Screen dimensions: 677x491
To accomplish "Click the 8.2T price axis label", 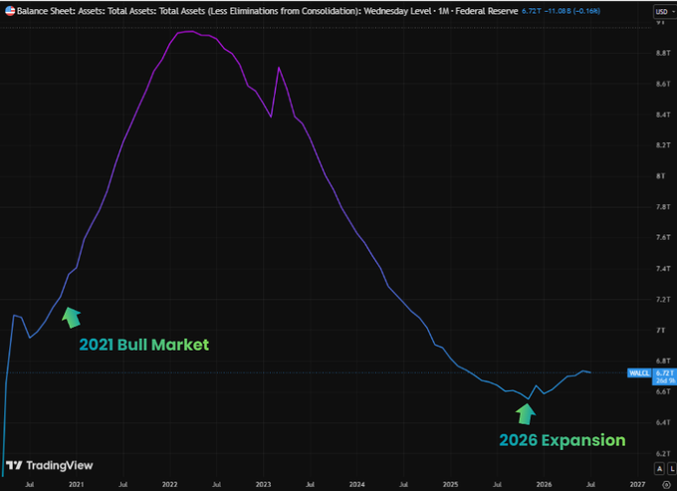I will coord(663,145).
